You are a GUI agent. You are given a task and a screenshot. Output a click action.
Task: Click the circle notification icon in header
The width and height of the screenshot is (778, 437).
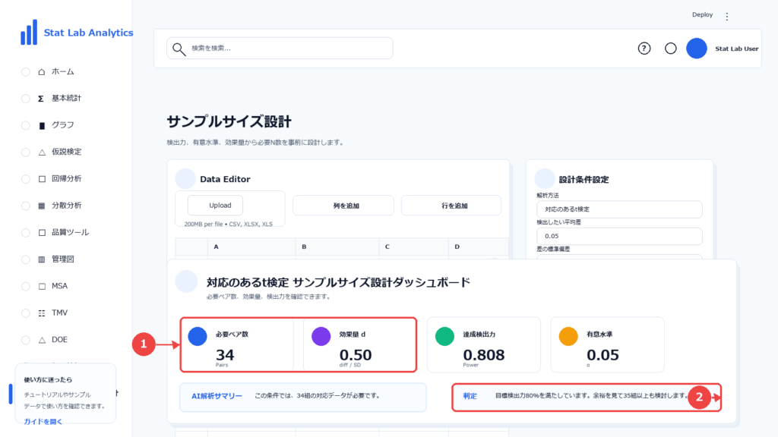[x=670, y=48]
